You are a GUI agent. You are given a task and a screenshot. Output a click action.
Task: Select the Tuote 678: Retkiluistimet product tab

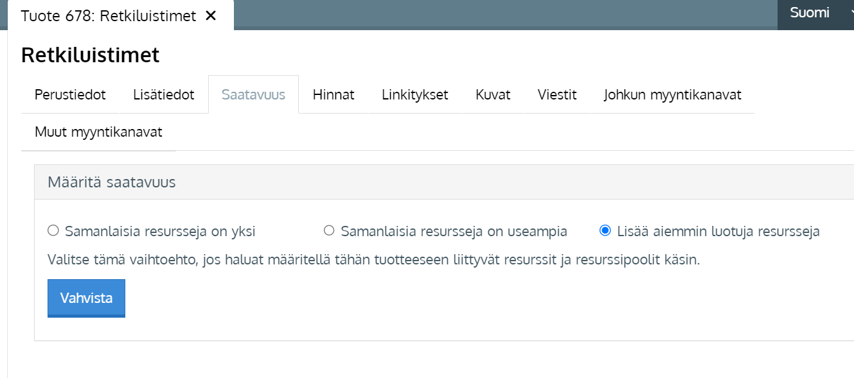(x=108, y=16)
